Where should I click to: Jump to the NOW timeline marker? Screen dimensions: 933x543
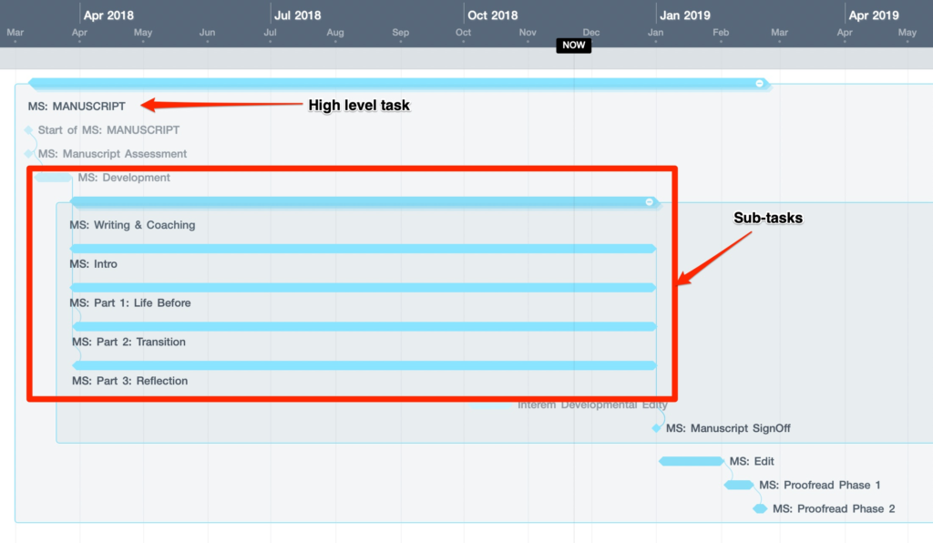(x=573, y=46)
